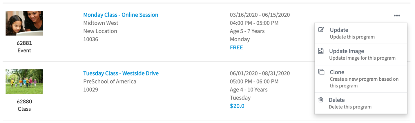Open Monday Class - Online Session link

(121, 15)
